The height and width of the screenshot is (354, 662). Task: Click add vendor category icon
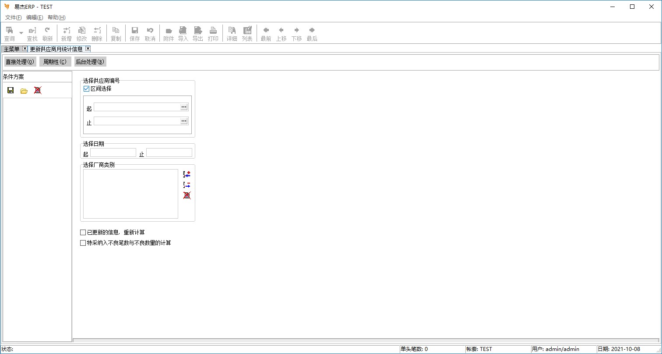point(187,174)
